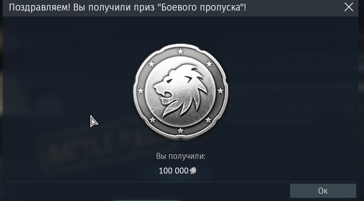
Task: Click the divider line above the Ок button
Action: [180, 182]
